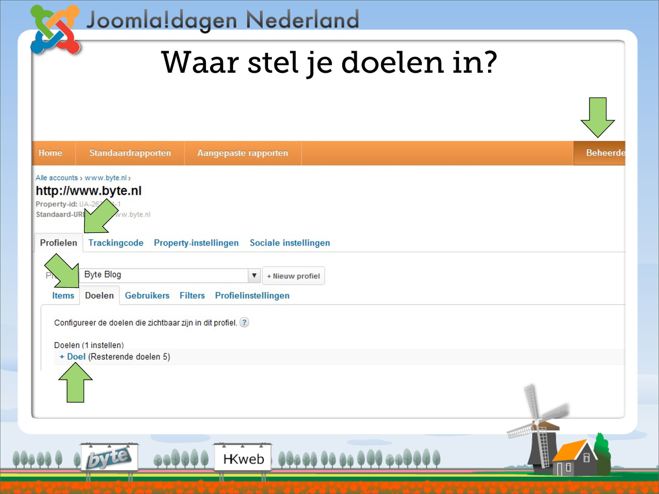
Task: Select the Profielen tab
Action: pos(58,243)
